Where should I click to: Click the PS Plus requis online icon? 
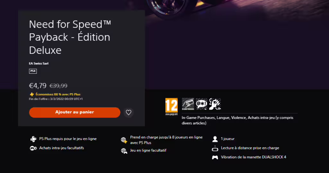[33, 139]
